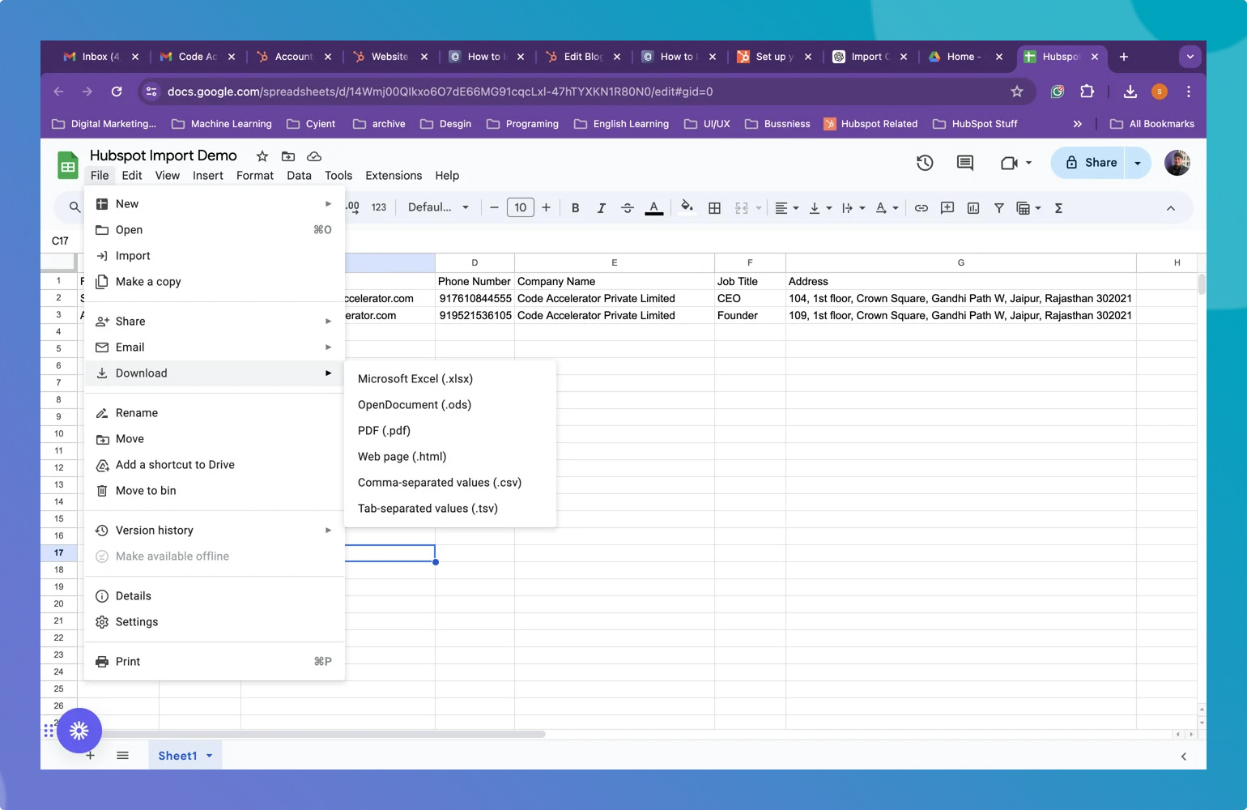Expand the Download submenu arrow

click(328, 373)
